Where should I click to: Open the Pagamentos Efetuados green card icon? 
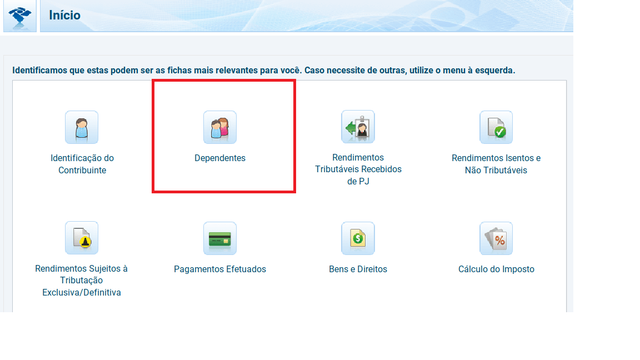(220, 238)
